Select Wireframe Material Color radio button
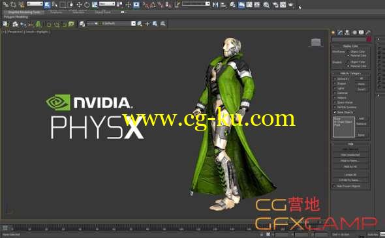The height and width of the screenshot is (238, 385). pyautogui.click(x=348, y=55)
